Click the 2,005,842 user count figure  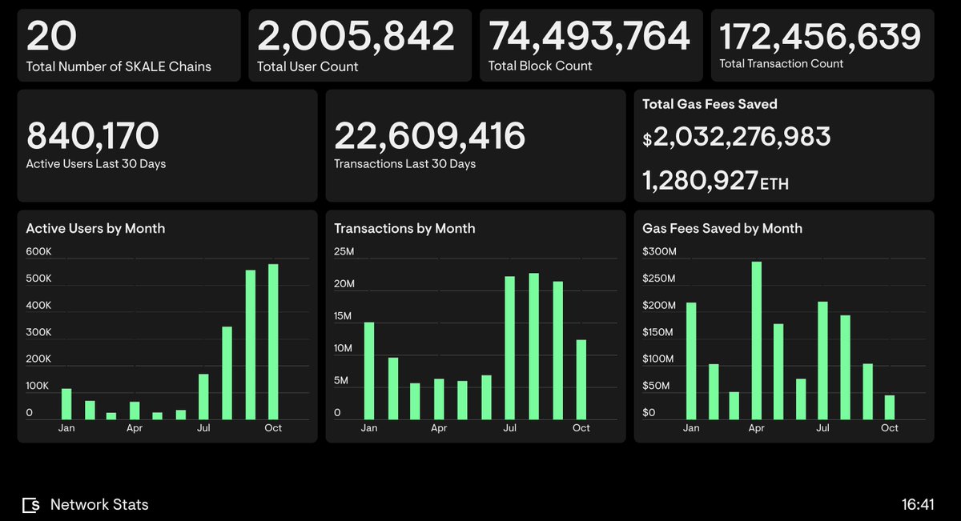[x=356, y=36]
